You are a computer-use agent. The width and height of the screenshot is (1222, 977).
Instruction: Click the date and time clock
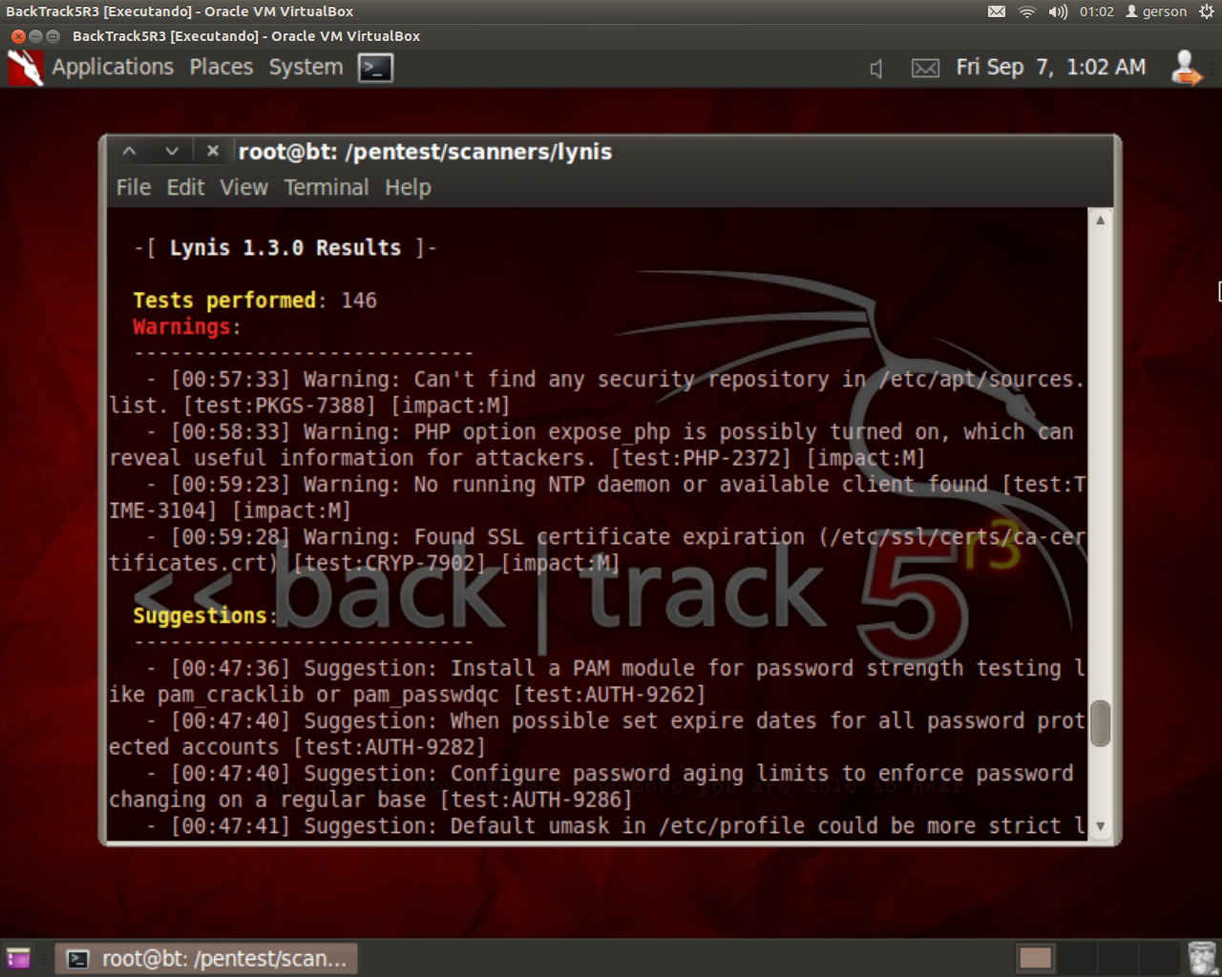click(1051, 68)
